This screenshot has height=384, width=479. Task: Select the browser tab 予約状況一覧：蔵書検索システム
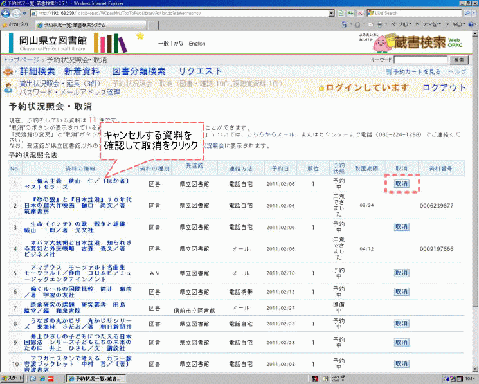click(91, 25)
